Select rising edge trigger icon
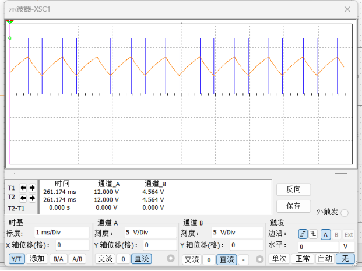The width and height of the screenshot is (362, 271). pyautogui.click(x=303, y=234)
